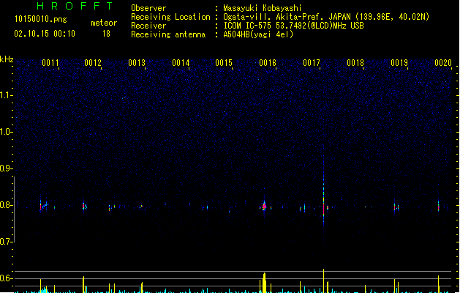Image resolution: width=460 pixels, height=293 pixels.
Task: Click the Observer label
Action: [148, 8]
